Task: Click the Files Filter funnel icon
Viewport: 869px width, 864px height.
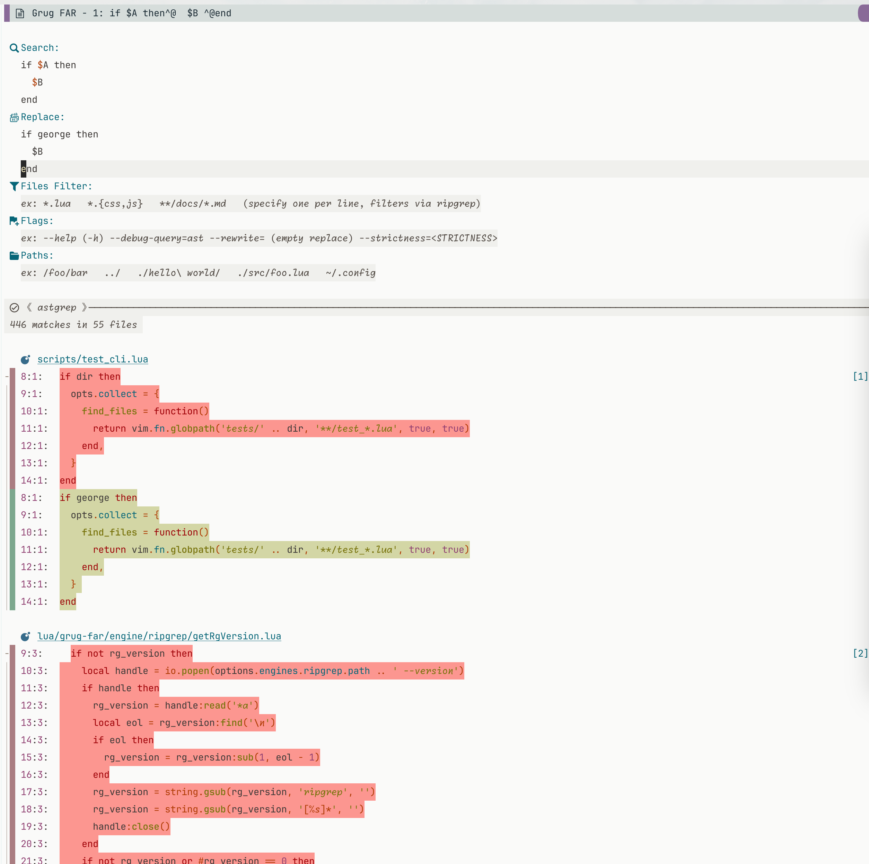Action: click(14, 187)
